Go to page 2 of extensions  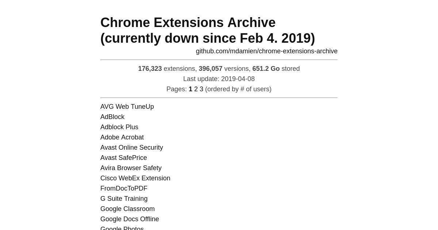coord(196,89)
